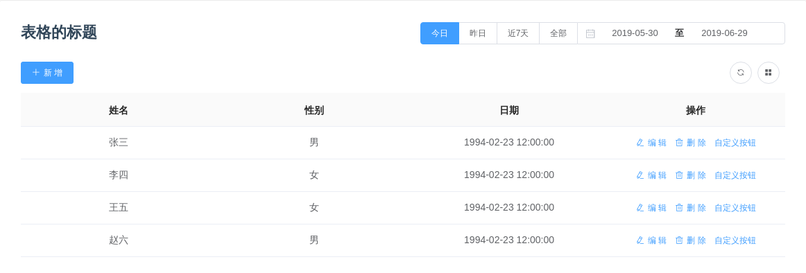Click the date cell in 王五 row
Image resolution: width=806 pixels, height=273 pixels.
[x=509, y=208]
